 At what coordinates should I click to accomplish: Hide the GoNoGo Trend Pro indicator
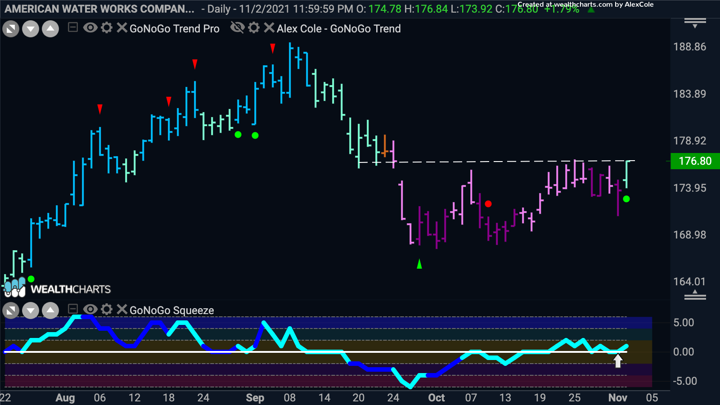90,28
